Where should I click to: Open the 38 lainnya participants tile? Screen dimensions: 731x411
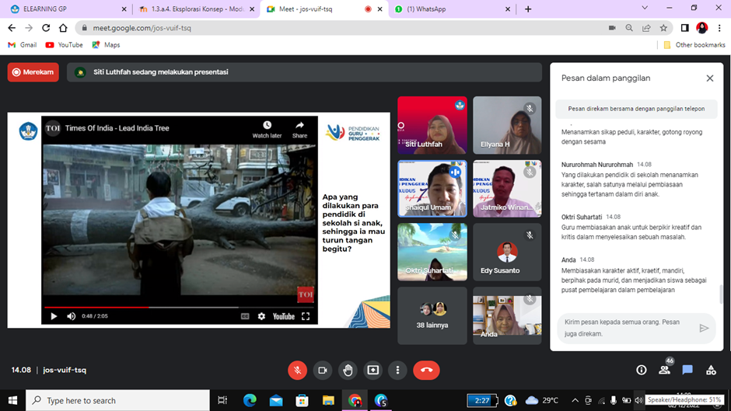(432, 315)
